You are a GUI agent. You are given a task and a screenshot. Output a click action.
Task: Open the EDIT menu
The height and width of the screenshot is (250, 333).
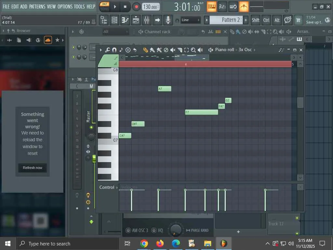(15, 7)
